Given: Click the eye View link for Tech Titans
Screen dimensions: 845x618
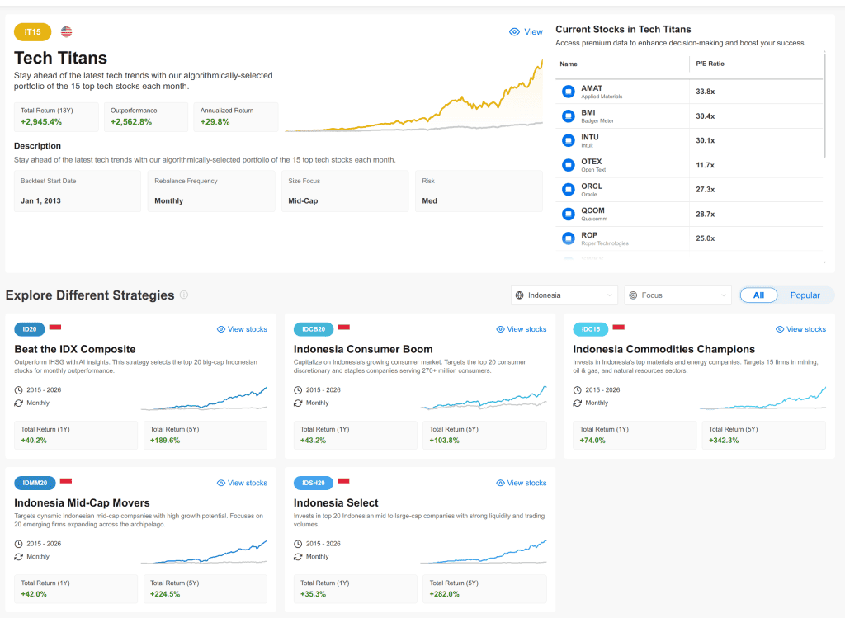Looking at the screenshot, I should (x=526, y=32).
